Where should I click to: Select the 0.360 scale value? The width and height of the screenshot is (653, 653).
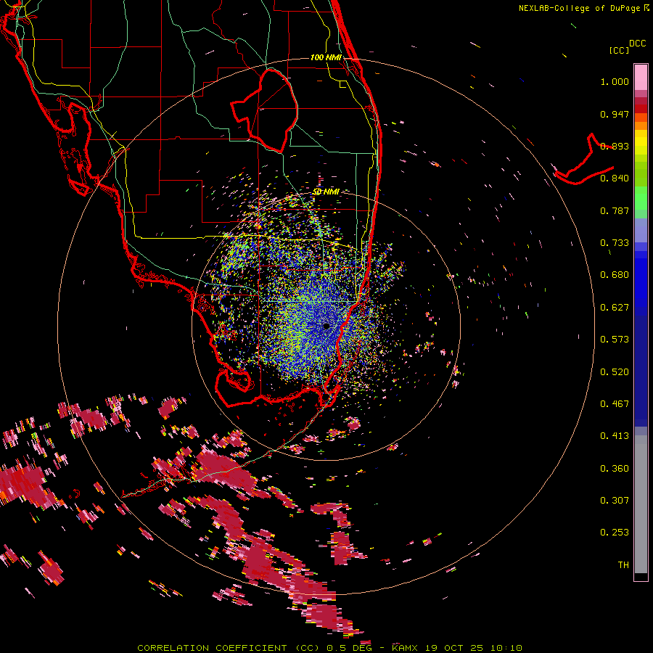[x=615, y=469]
